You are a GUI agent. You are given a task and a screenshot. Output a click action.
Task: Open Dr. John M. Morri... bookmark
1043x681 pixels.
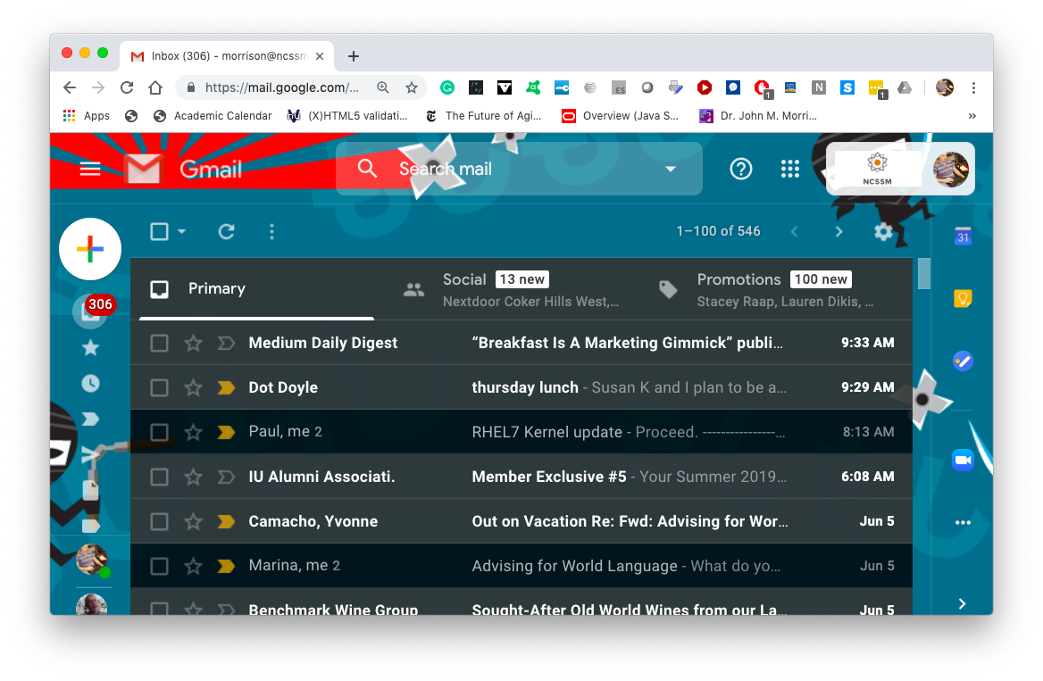pyautogui.click(x=758, y=116)
